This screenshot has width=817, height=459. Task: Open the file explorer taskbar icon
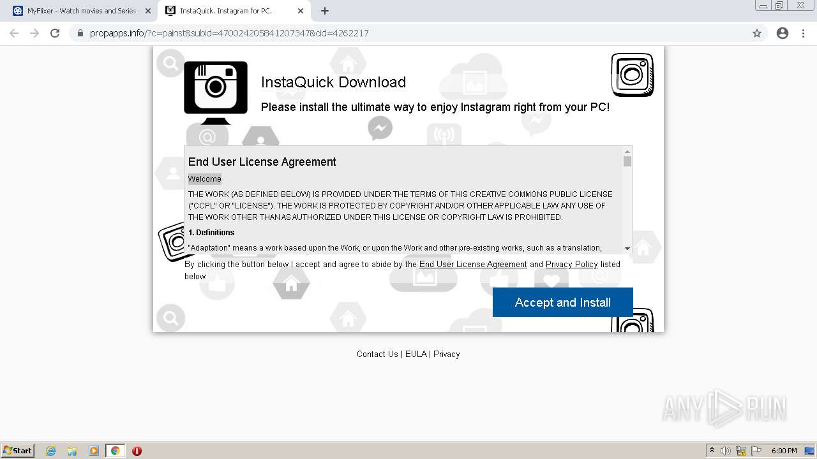pos(72,451)
